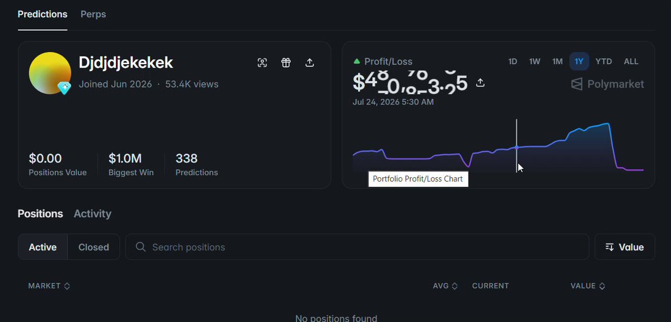Select the 1W time range
Screen dimensions: 671x322
[534, 61]
